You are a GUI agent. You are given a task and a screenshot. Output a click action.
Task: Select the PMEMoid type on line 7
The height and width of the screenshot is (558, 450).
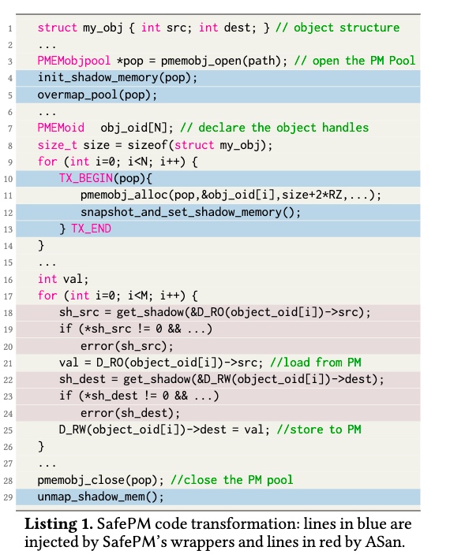61,128
